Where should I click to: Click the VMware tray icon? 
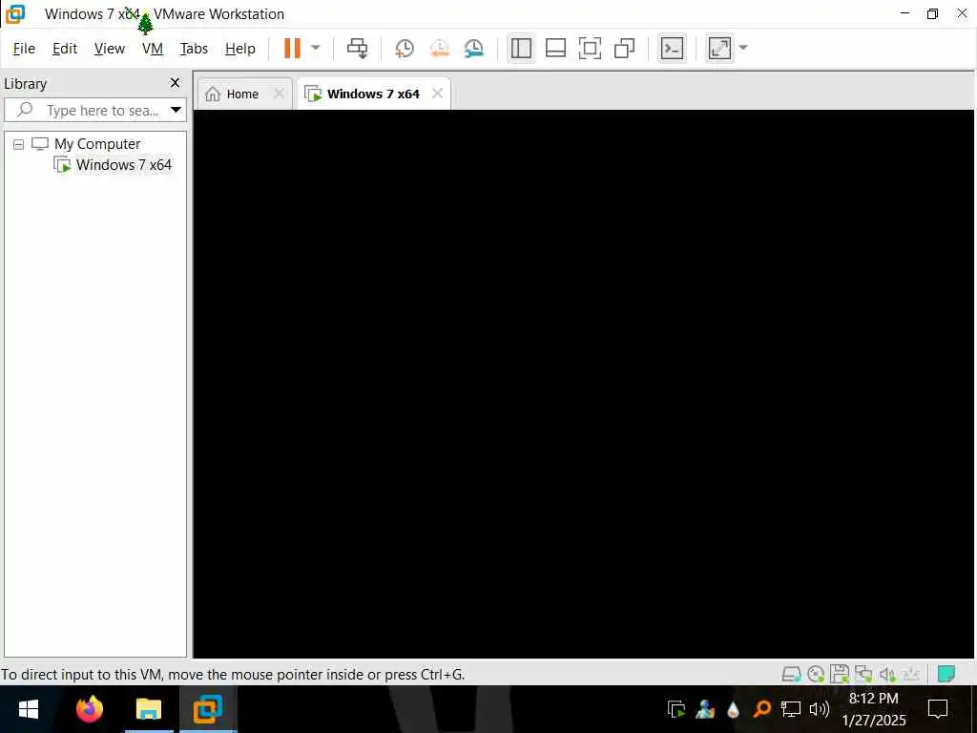(676, 709)
